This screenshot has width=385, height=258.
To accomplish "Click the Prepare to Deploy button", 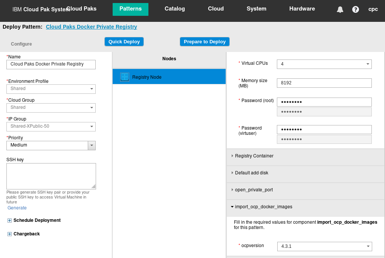I will point(205,42).
